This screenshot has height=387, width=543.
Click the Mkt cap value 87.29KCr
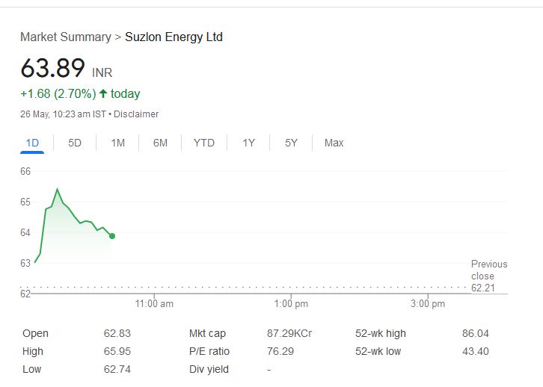point(289,333)
